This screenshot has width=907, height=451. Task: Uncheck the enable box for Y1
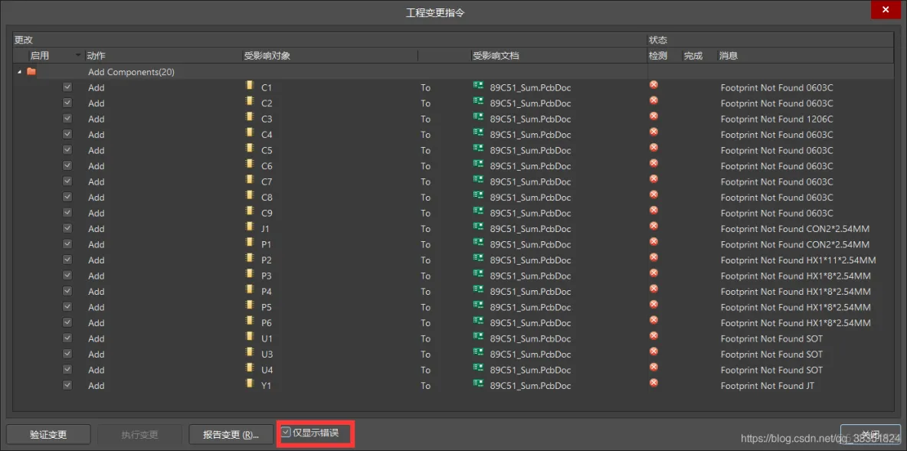point(67,384)
